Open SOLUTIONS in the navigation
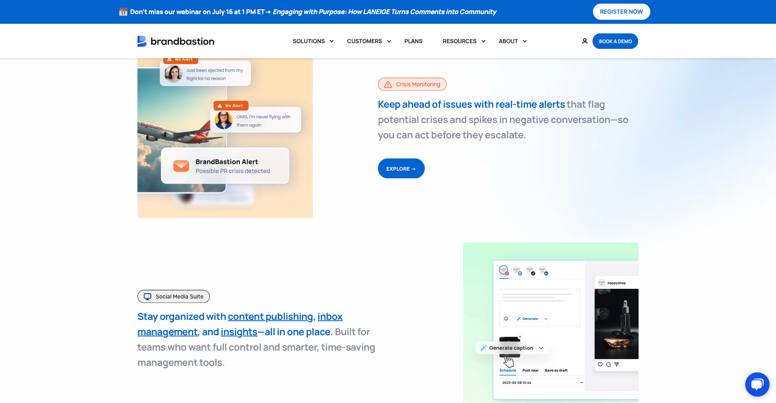The width and height of the screenshot is (776, 403). tap(309, 41)
